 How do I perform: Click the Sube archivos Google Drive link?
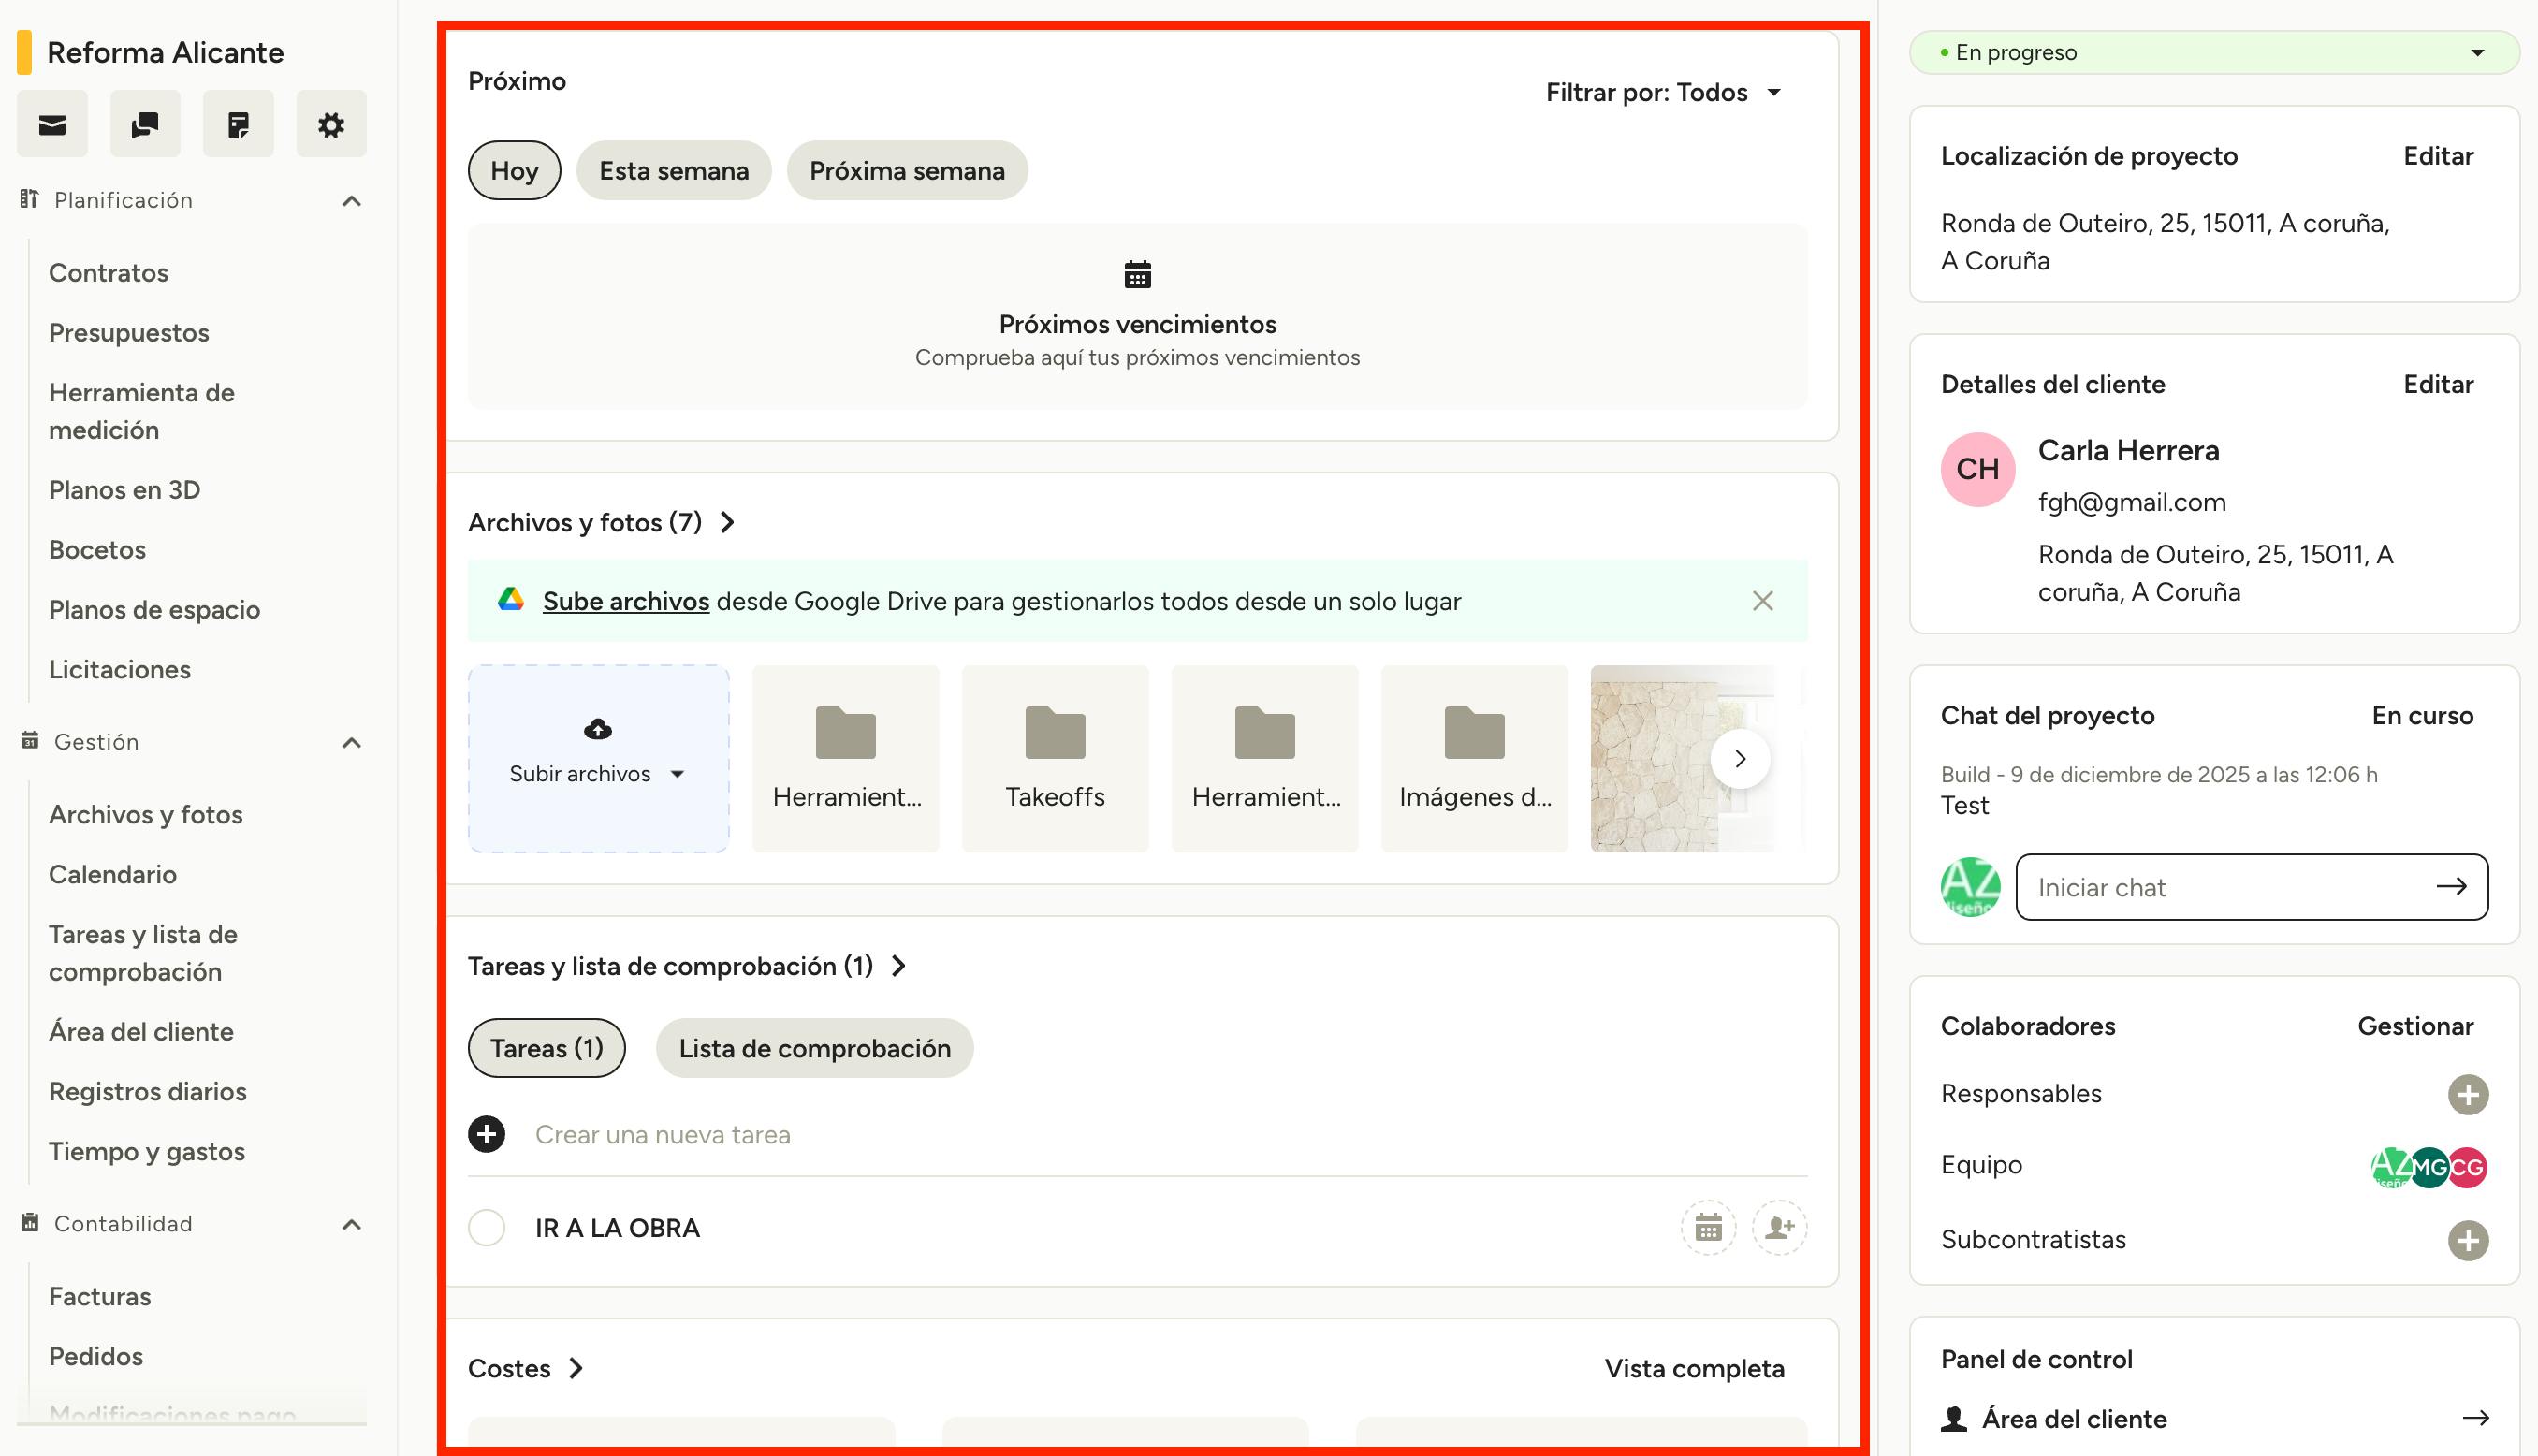coord(626,601)
